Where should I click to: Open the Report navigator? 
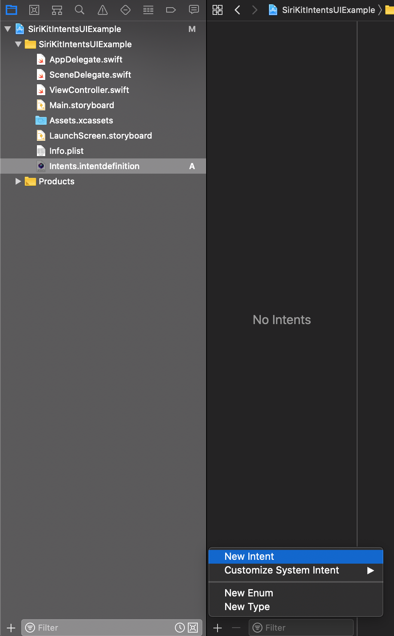194,10
